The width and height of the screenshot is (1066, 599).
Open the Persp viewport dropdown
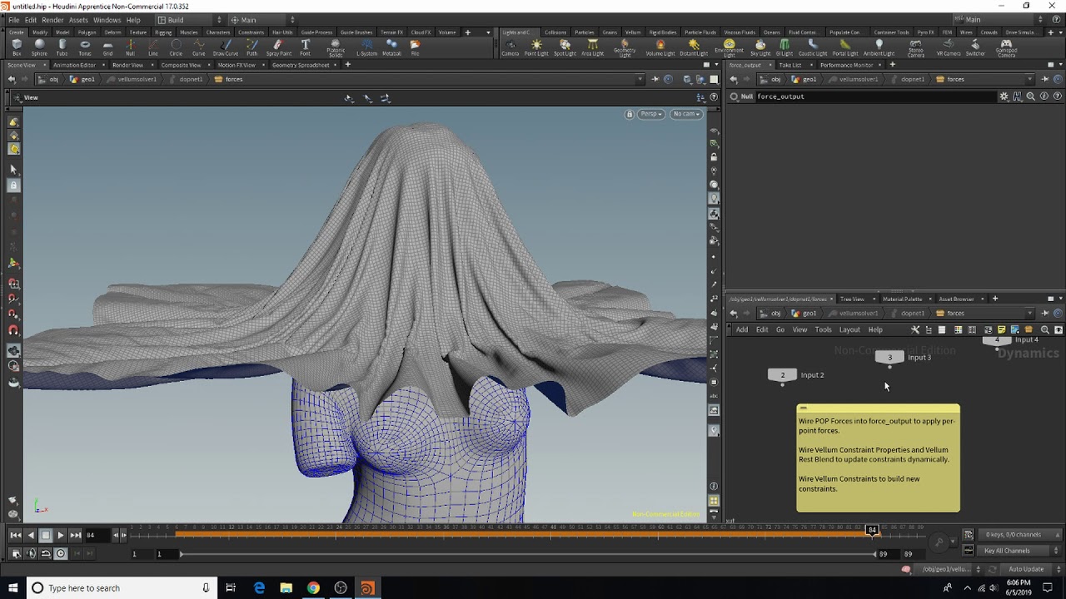(651, 114)
